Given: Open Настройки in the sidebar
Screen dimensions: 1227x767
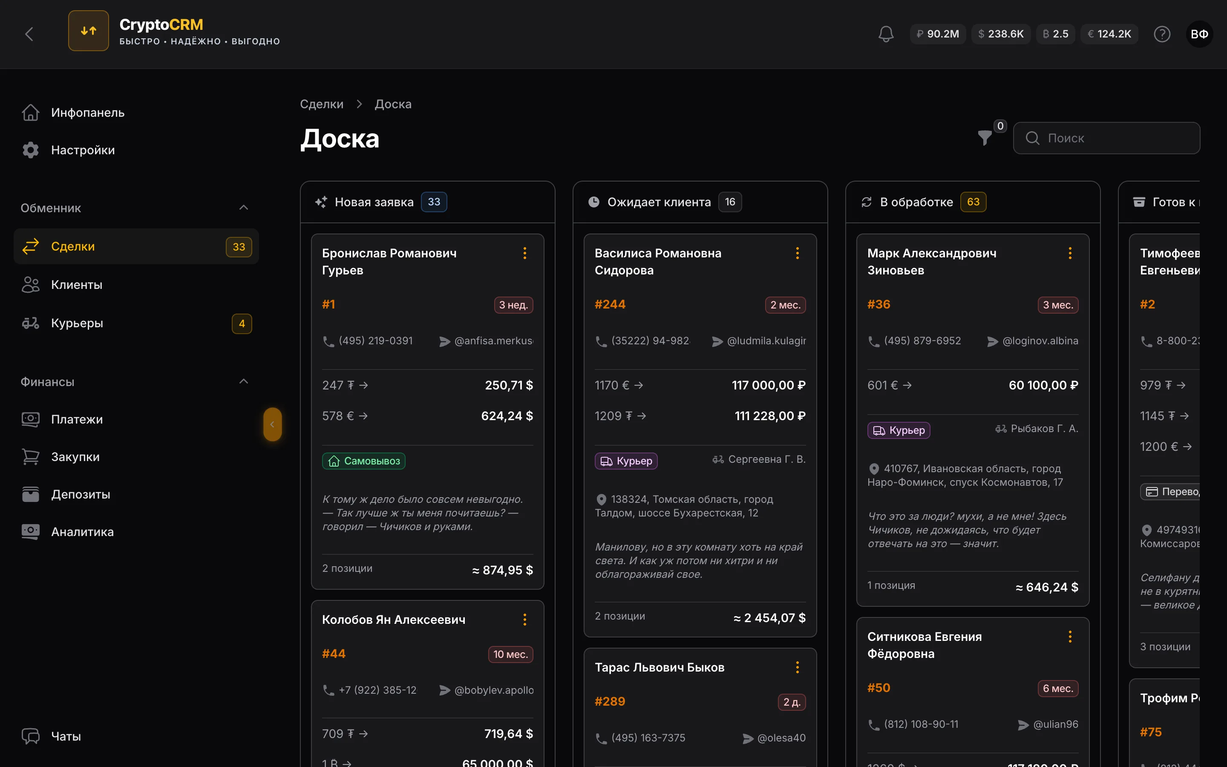Looking at the screenshot, I should pos(136,150).
